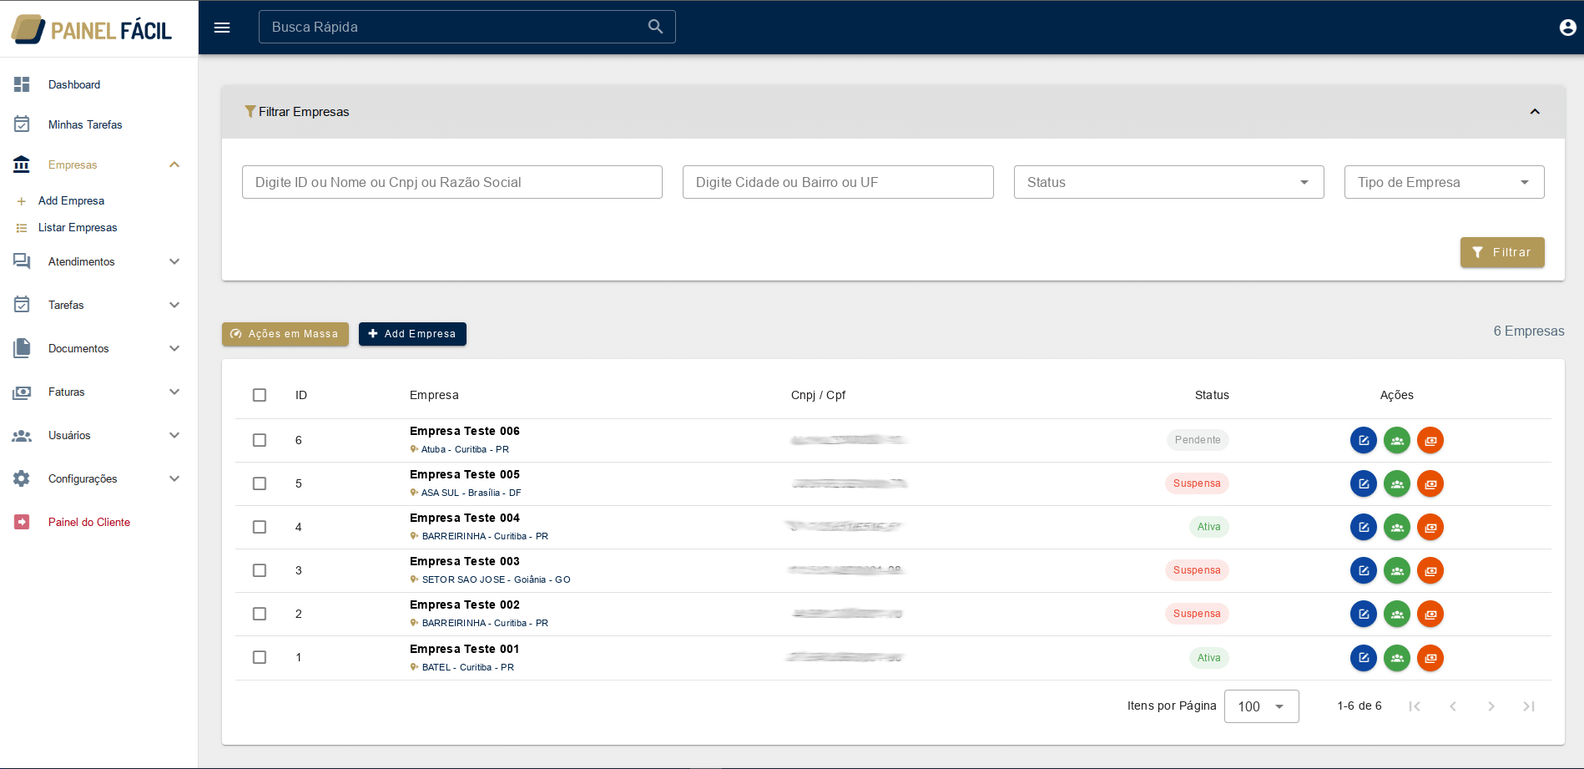Focus the ID ou Nome ou Cnpj input
The image size is (1584, 769).
451,182
